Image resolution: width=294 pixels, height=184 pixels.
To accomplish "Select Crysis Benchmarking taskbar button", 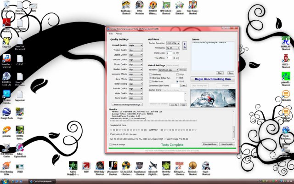I will tap(42, 181).
